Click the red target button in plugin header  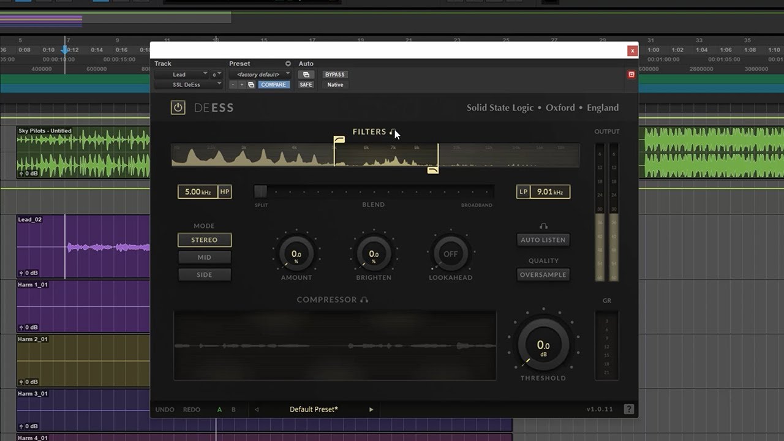coord(631,75)
